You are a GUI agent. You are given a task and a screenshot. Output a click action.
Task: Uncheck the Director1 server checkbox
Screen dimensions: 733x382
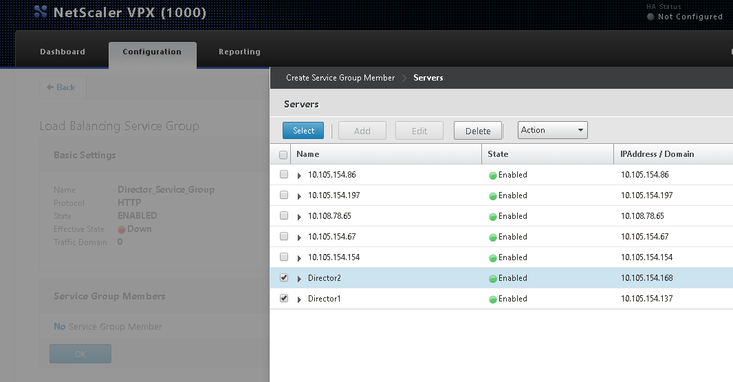284,299
